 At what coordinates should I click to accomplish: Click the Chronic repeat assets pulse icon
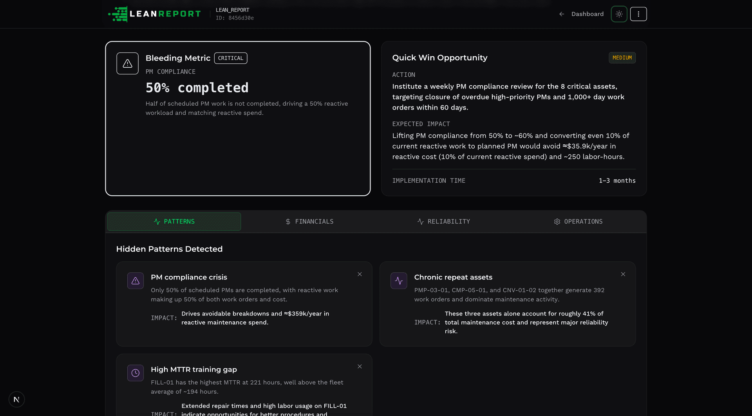click(x=399, y=281)
